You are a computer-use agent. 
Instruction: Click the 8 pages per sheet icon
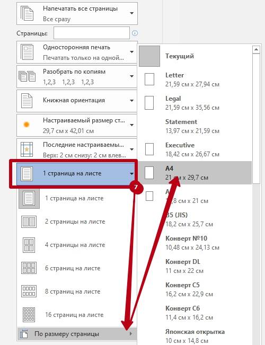pos(29,291)
